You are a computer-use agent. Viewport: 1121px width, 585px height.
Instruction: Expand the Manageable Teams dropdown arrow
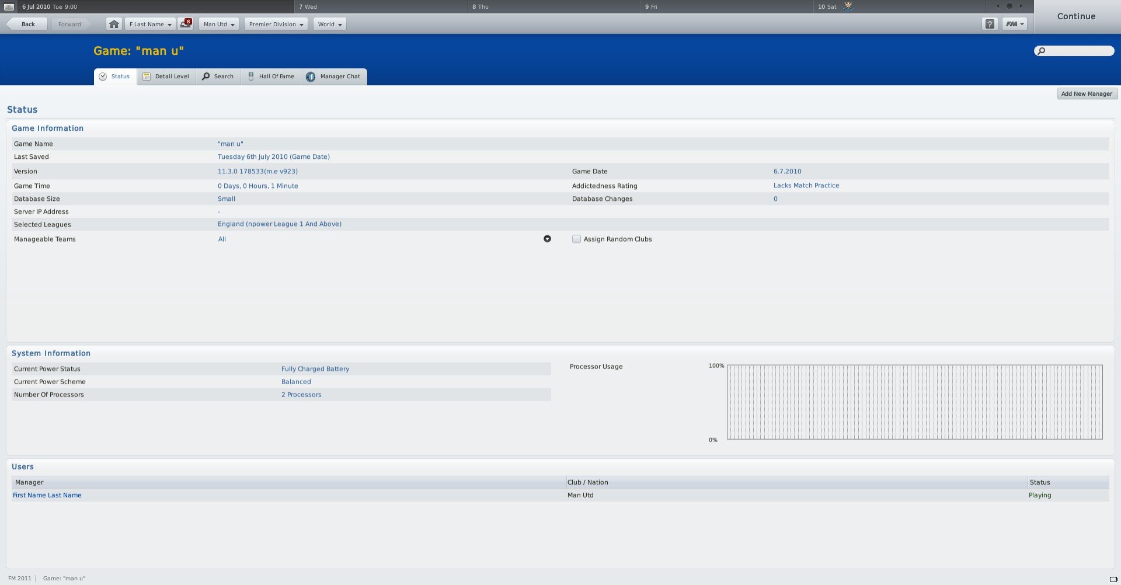(x=547, y=239)
